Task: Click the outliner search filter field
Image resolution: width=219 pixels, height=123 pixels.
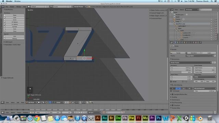Action: coord(206,10)
